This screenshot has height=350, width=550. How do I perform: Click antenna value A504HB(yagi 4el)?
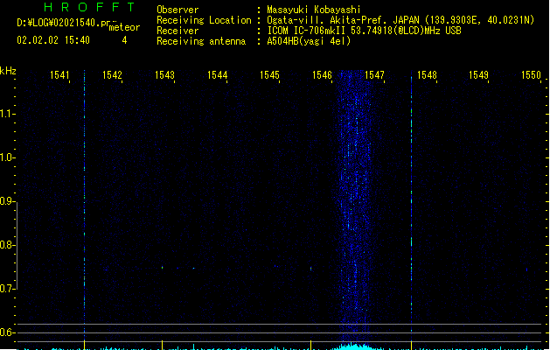click(x=309, y=41)
